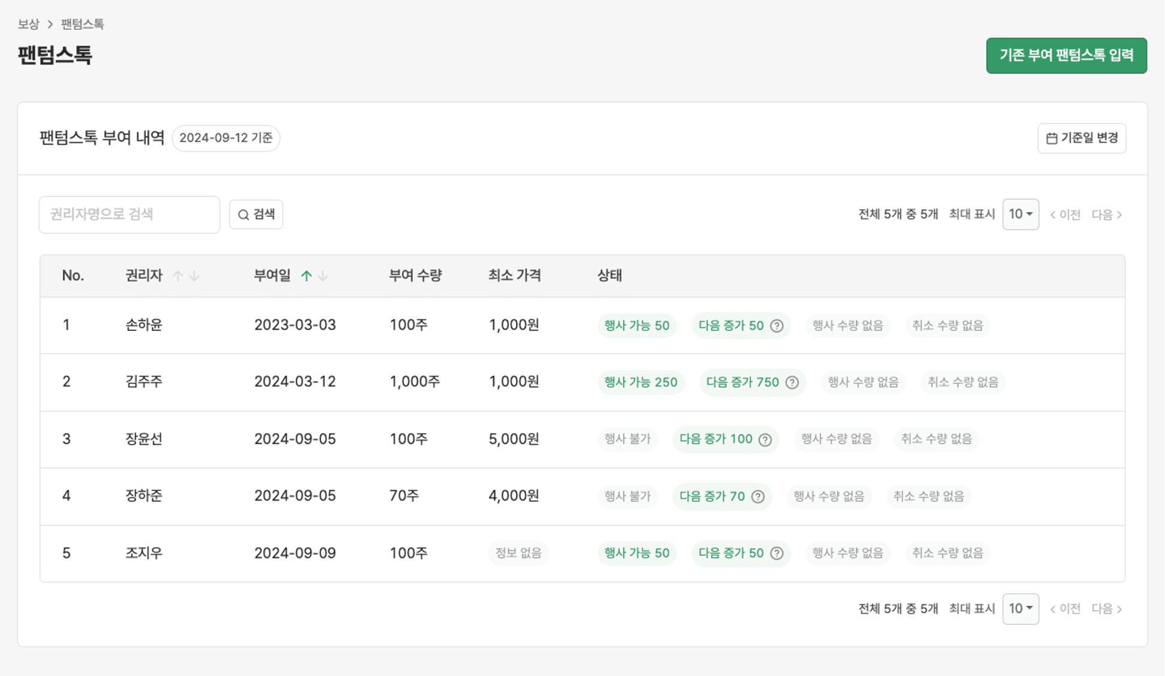1165x676 pixels.
Task: Open bottom 최대 표시 dropdown
Action: pos(1020,608)
